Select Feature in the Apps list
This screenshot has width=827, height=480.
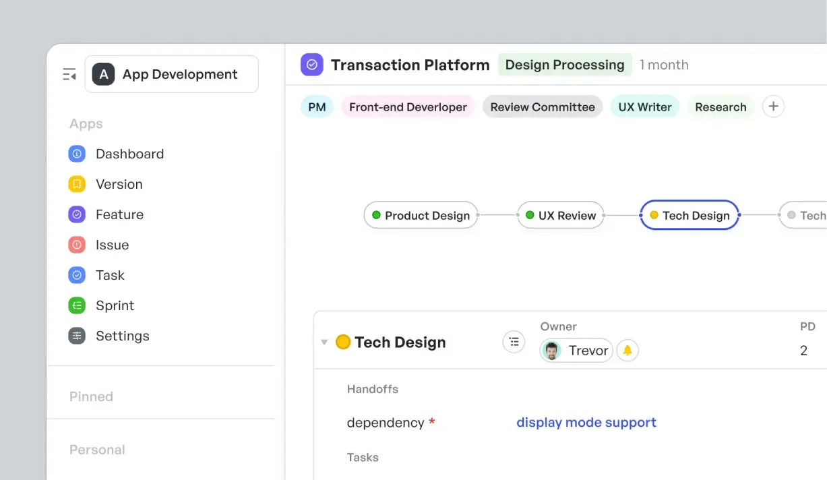click(119, 214)
